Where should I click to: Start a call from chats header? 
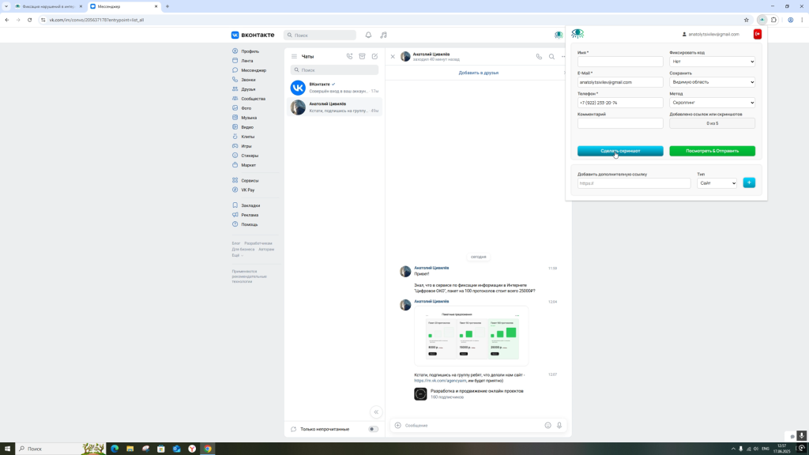[x=349, y=57]
